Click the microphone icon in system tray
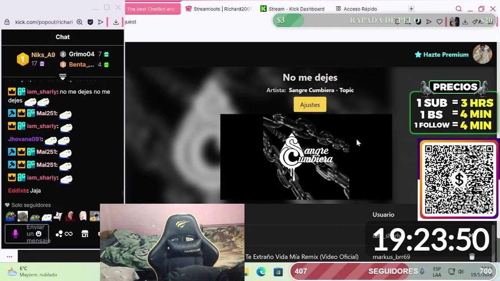This screenshot has height=281, width=500. click(422, 271)
